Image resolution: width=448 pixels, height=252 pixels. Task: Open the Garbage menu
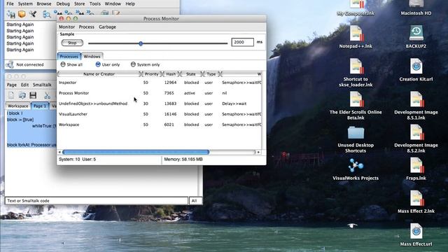(x=107, y=27)
